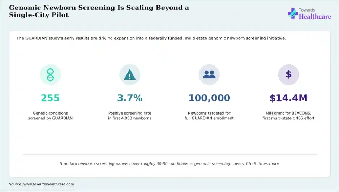
Task: Click the warning triangle icon above 3.7%
Action: [x=130, y=74]
